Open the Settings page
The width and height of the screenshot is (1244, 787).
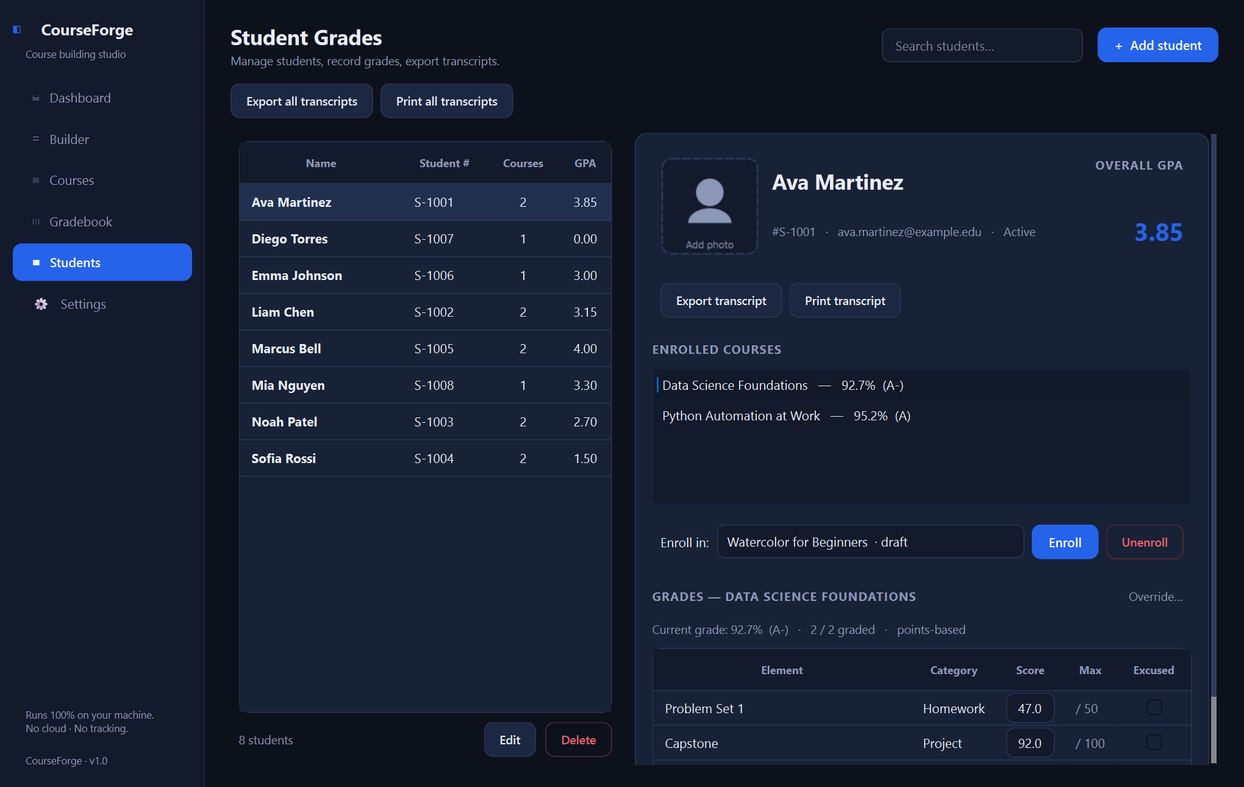pos(102,304)
